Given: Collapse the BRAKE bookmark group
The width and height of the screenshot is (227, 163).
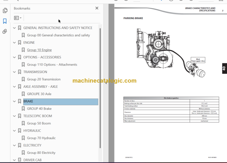Looking at the screenshot, I should pos(14,101).
